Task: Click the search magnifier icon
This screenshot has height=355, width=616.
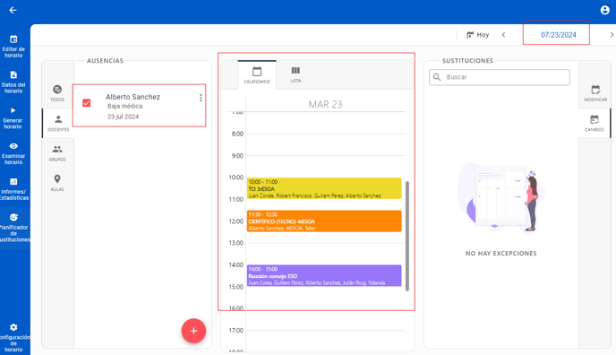Action: click(437, 77)
